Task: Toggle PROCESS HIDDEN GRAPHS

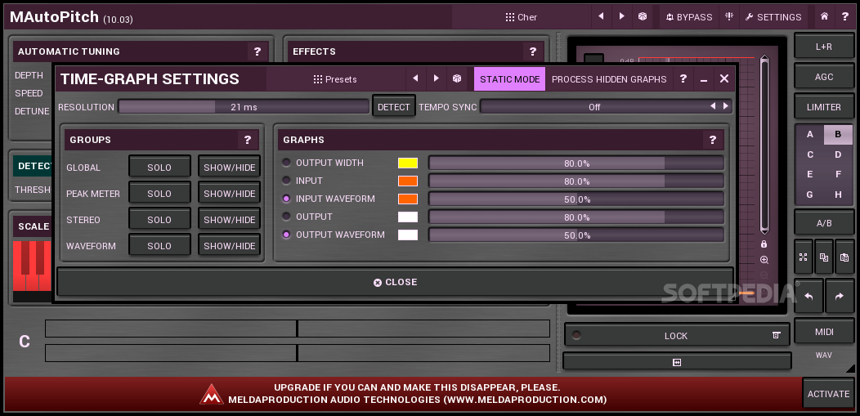Action: [x=609, y=79]
